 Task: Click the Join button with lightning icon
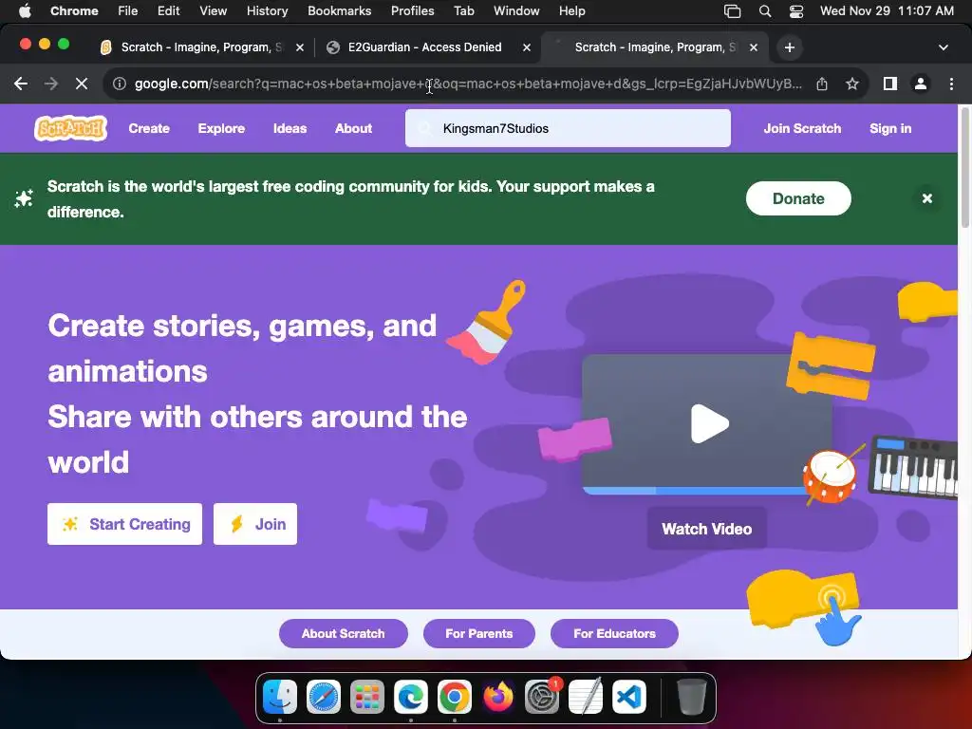[254, 524]
